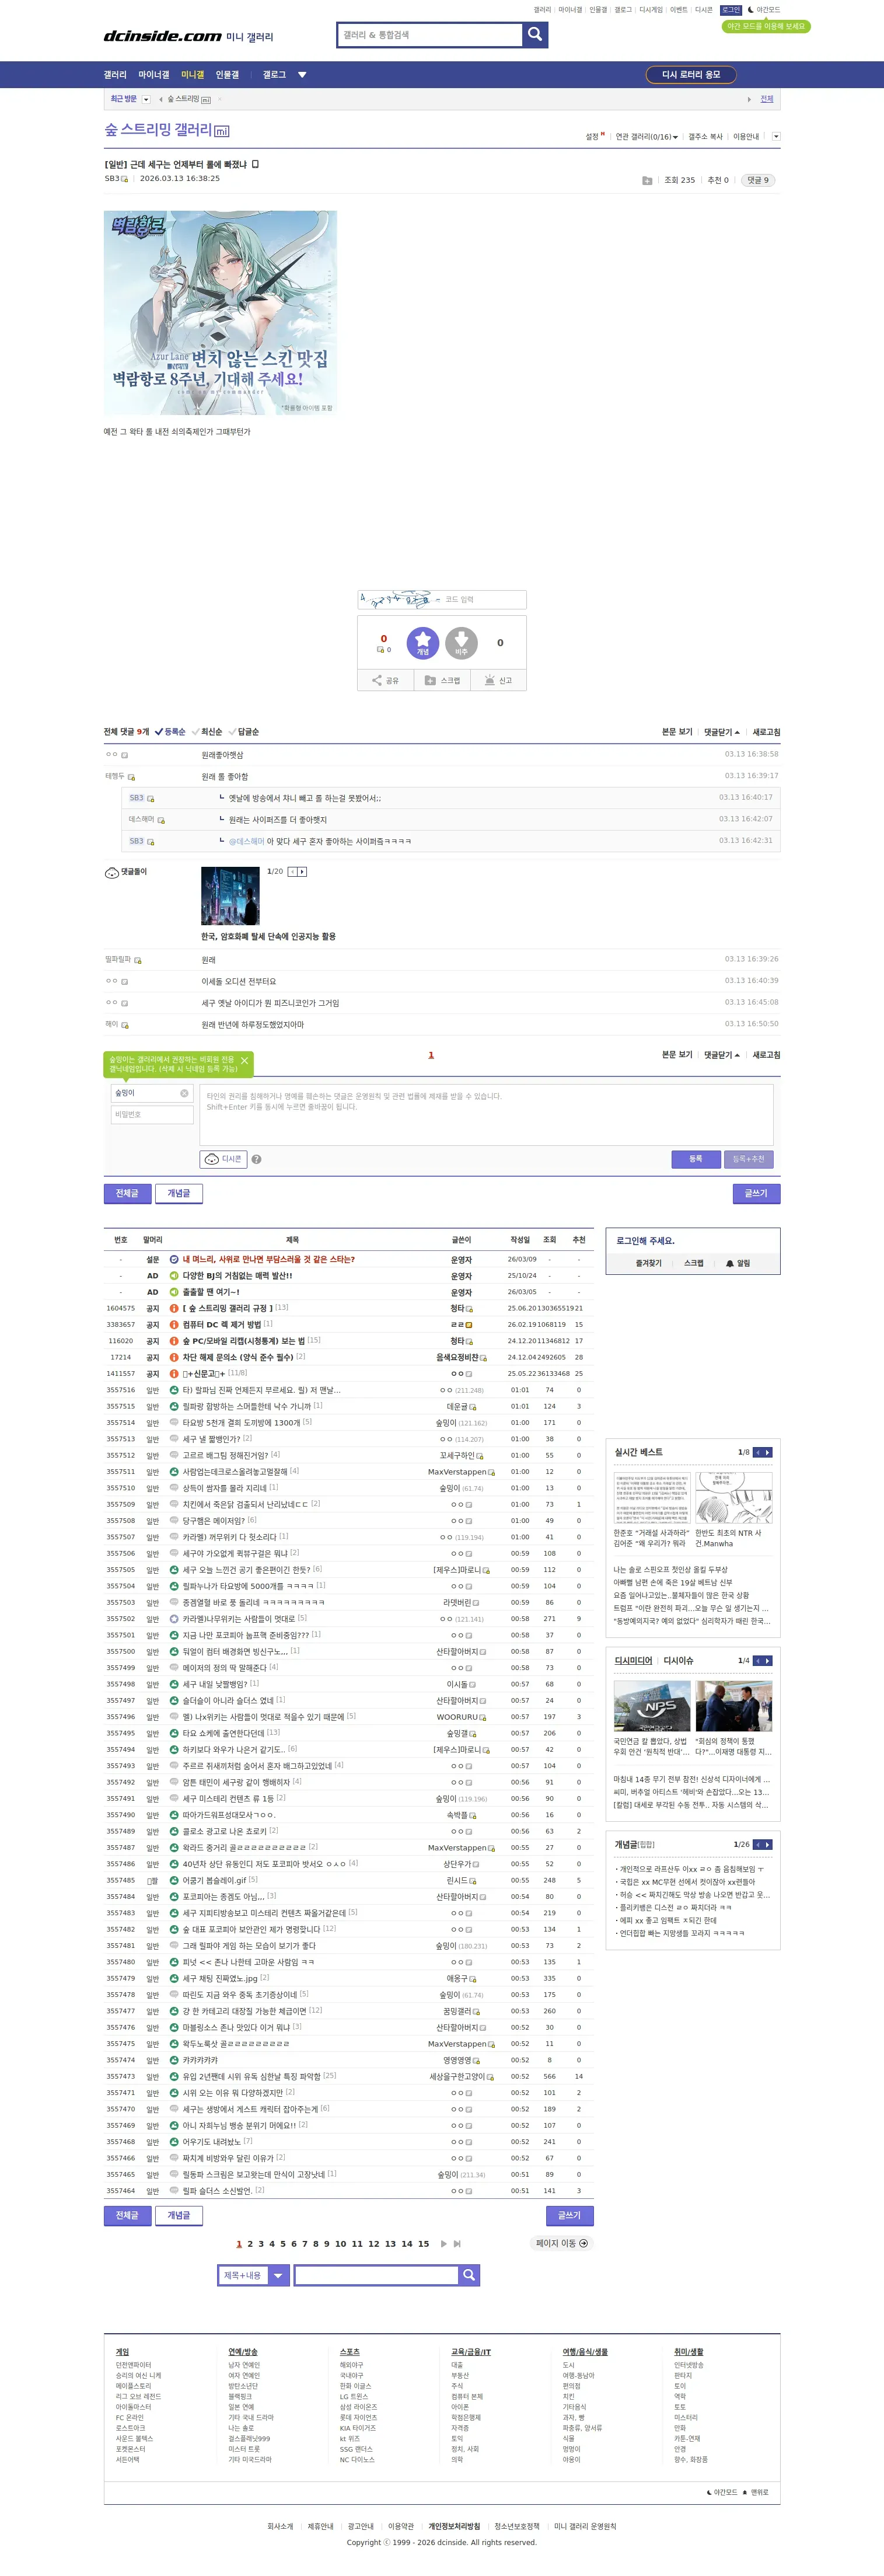Go to next 디시미디어 page arrow
Screen dimensions: 884x2576
pyautogui.click(x=767, y=1661)
